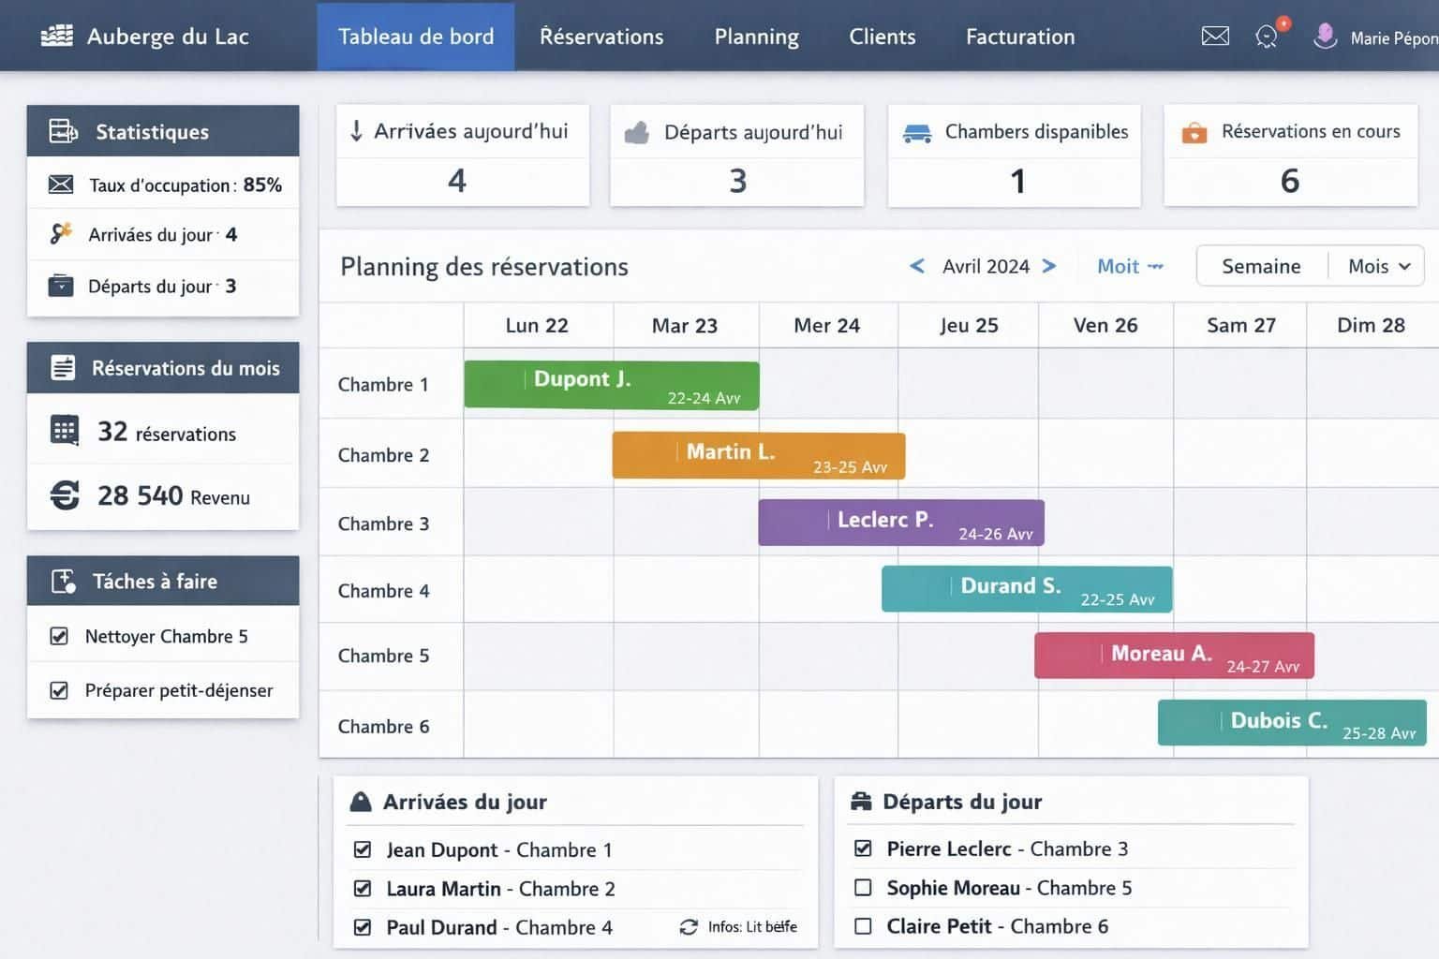1439x959 pixels.
Task: Toggle Jean Dupont arrival checkbox
Action: [x=363, y=850]
